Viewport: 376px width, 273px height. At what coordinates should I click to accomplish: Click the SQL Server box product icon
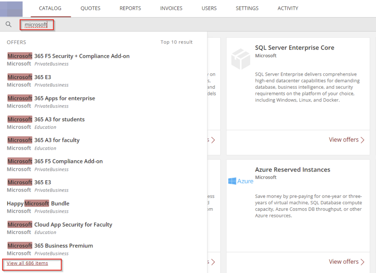point(241,59)
